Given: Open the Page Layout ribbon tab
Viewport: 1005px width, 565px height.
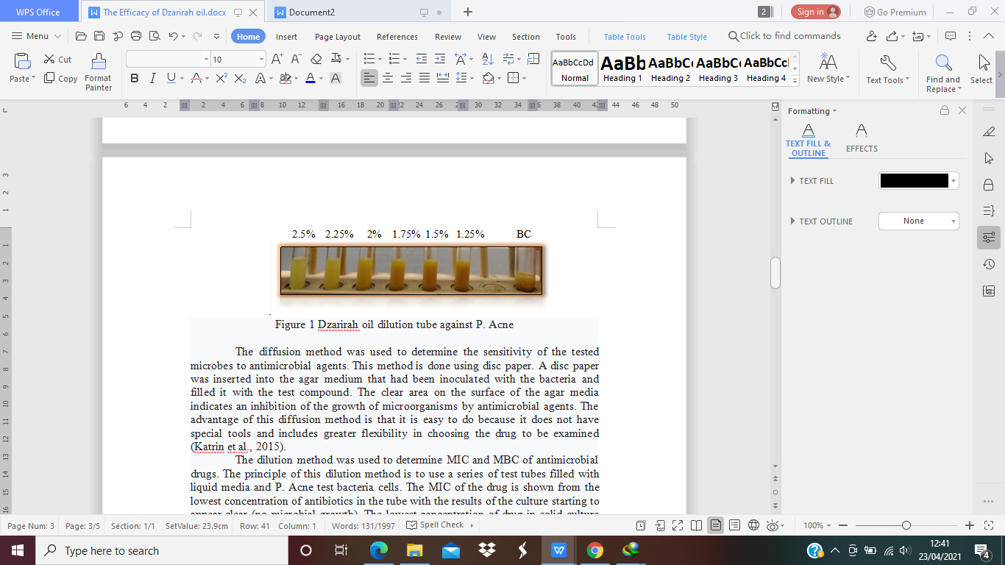Looking at the screenshot, I should pyautogui.click(x=338, y=37).
